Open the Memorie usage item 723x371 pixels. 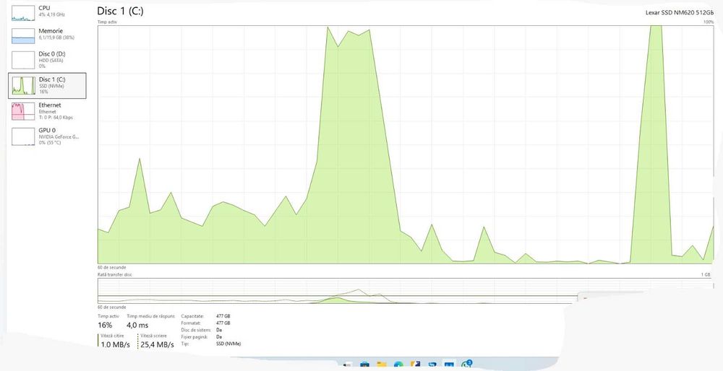pos(46,35)
